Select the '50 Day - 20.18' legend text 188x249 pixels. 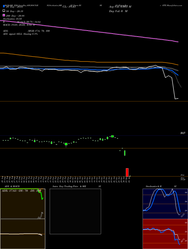tap(14, 11)
